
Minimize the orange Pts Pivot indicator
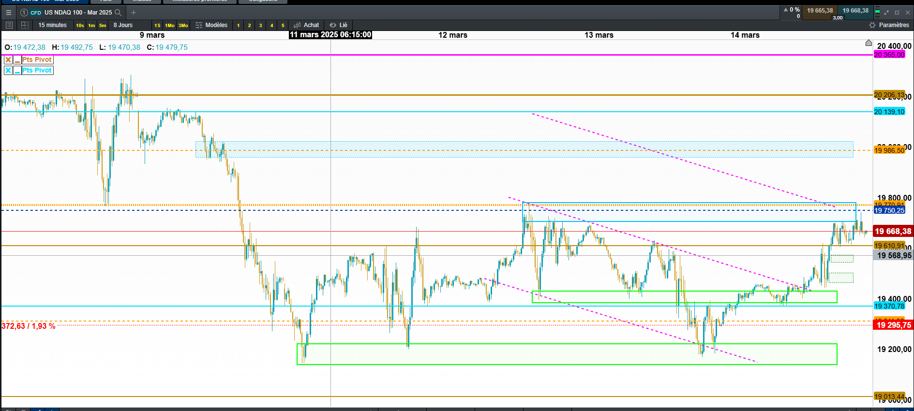[17, 60]
